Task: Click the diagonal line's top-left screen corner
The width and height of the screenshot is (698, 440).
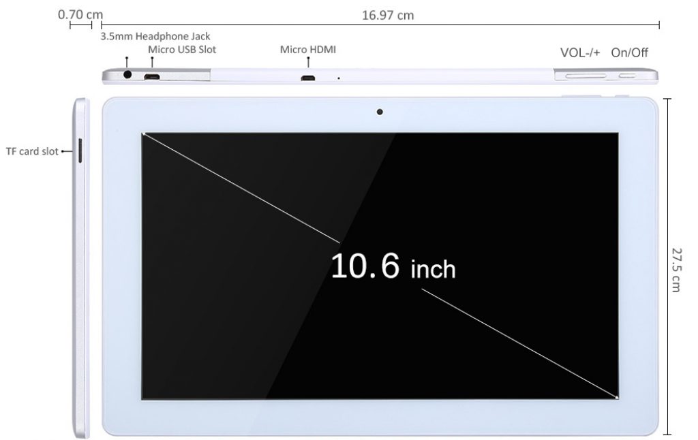Action: click(x=142, y=133)
